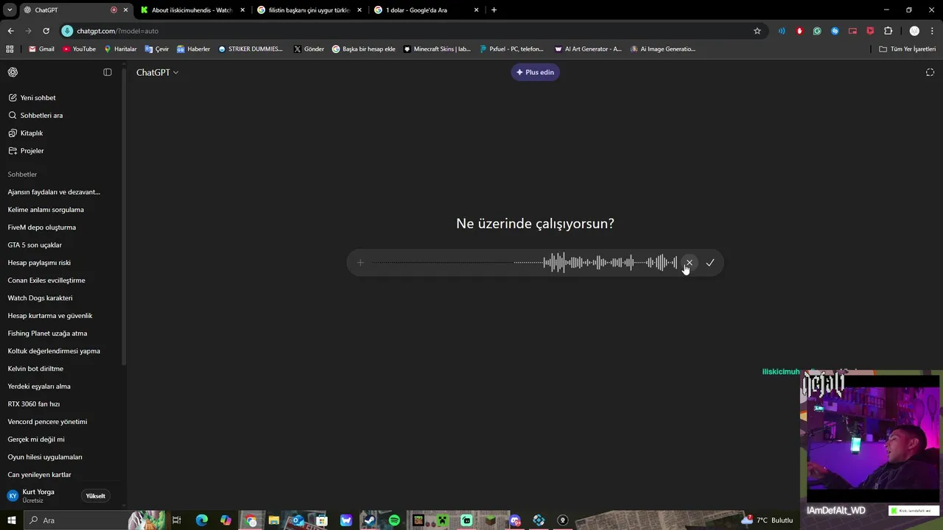This screenshot has width=943, height=530.
Task: Open the Chrome profile avatar
Action: (914, 31)
